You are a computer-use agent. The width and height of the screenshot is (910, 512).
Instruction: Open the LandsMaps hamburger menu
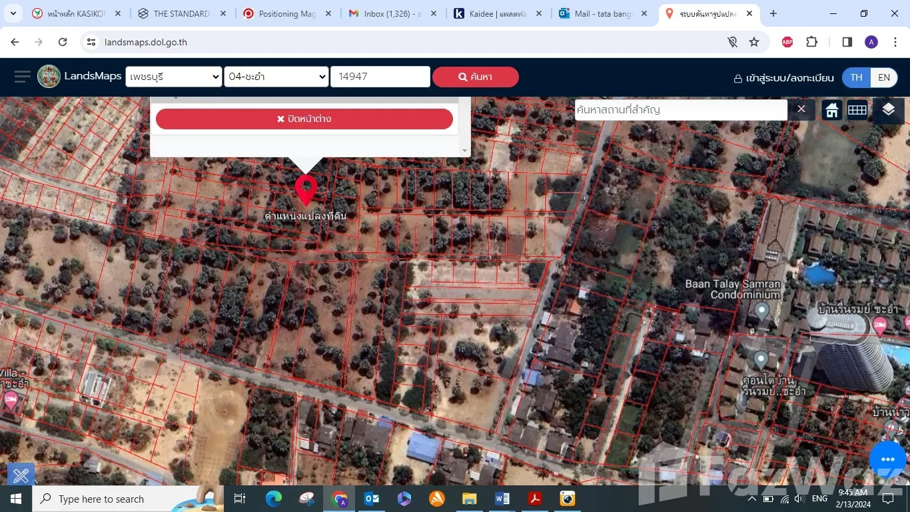tap(23, 77)
